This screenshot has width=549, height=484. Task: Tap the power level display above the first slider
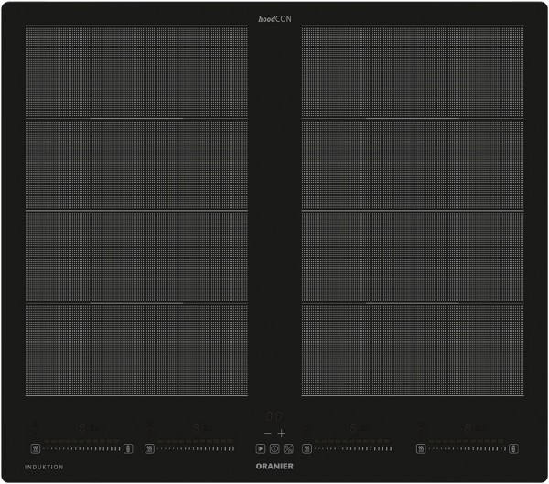[81, 428]
